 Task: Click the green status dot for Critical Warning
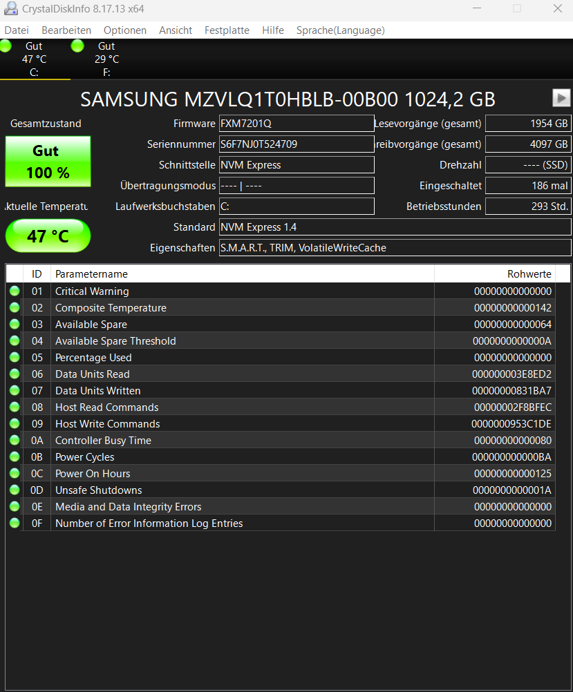15,291
